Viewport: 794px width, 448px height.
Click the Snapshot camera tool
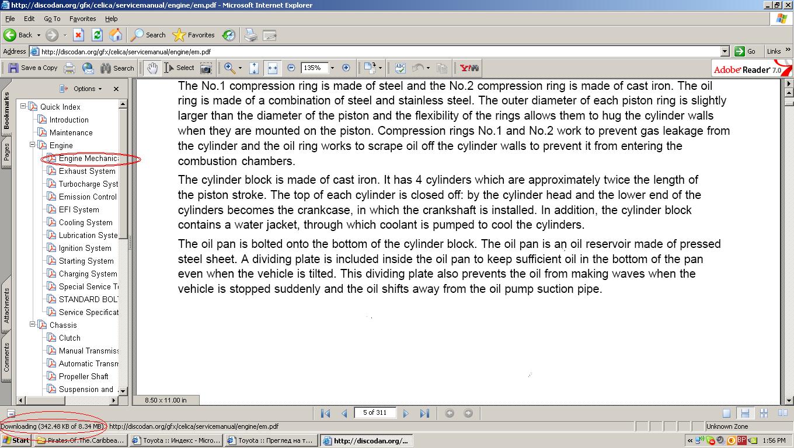[x=206, y=68]
